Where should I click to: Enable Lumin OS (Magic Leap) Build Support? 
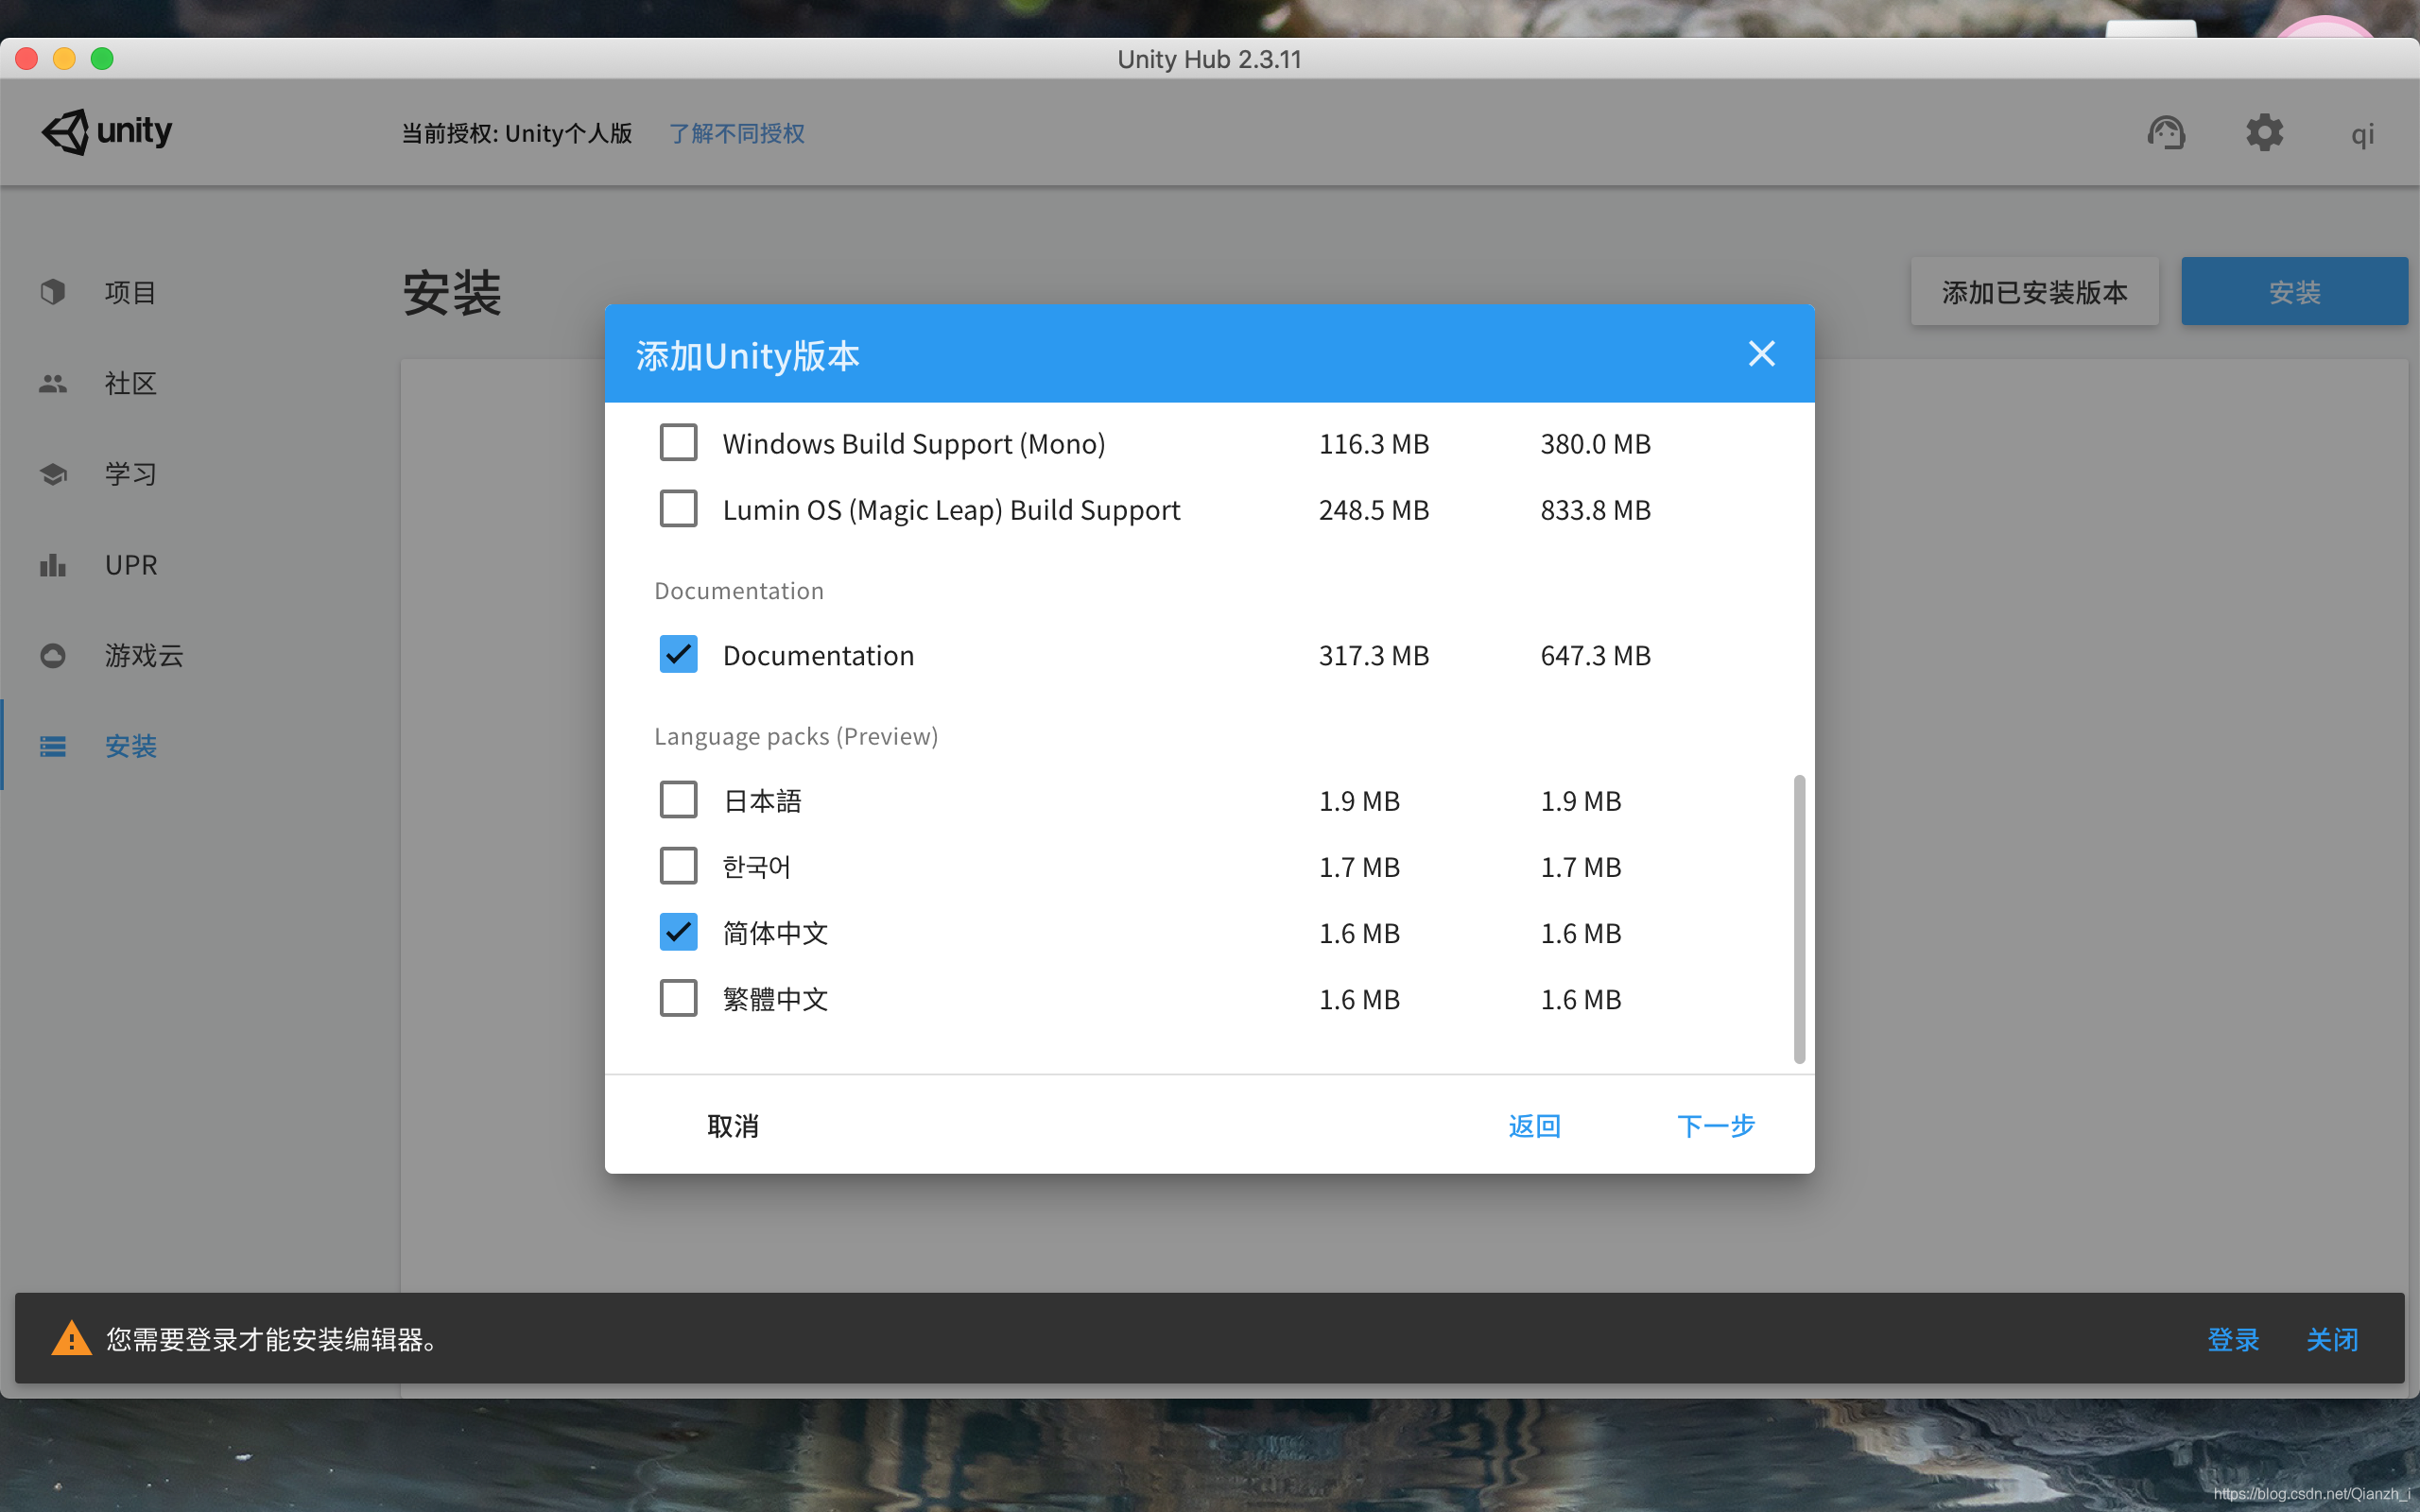678,508
